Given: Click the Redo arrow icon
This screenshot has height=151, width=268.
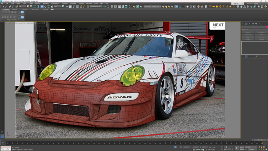Looking at the screenshot, I should coord(6,6).
